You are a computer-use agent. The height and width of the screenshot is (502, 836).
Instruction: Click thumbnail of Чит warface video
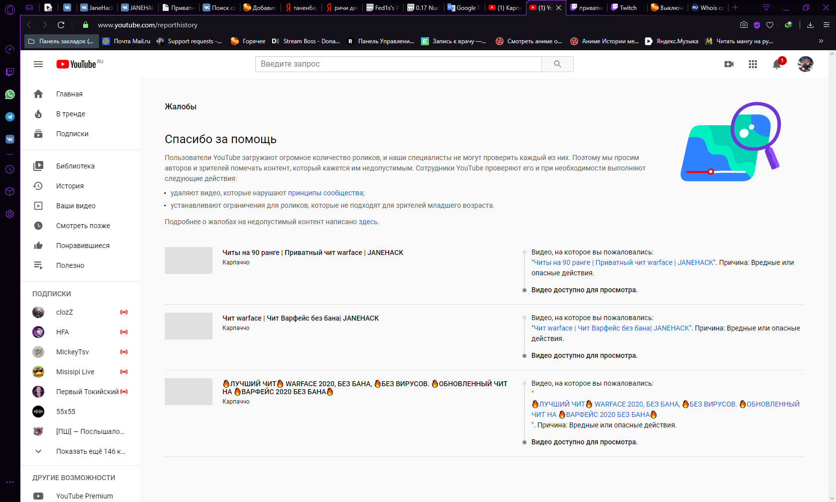[x=189, y=326]
